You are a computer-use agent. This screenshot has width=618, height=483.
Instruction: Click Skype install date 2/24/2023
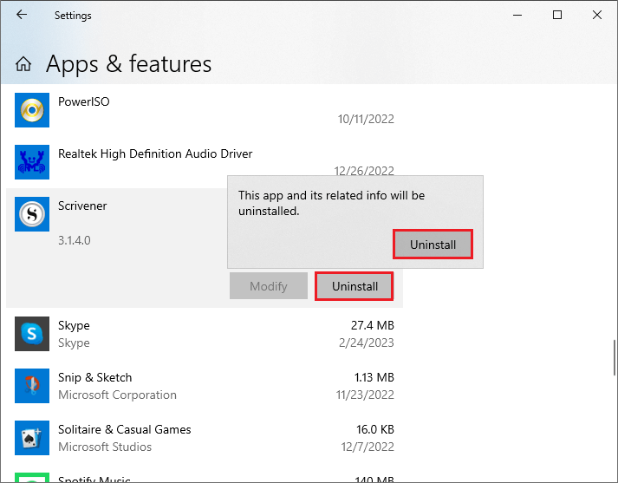coord(366,343)
